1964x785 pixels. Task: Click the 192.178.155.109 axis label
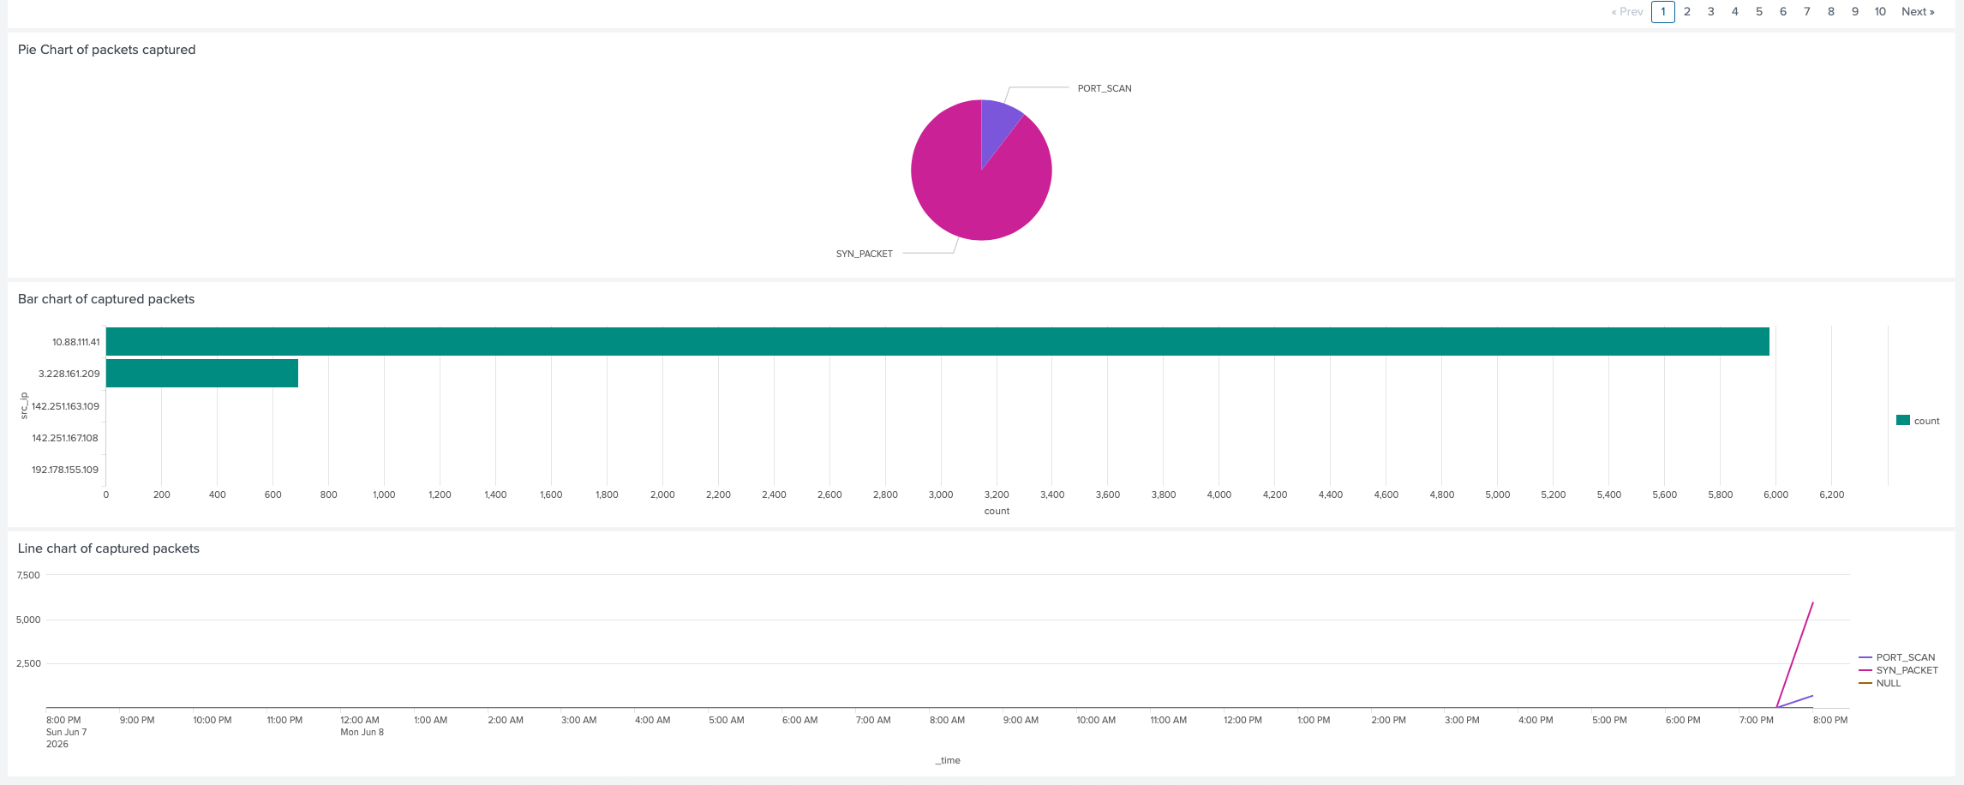click(65, 470)
